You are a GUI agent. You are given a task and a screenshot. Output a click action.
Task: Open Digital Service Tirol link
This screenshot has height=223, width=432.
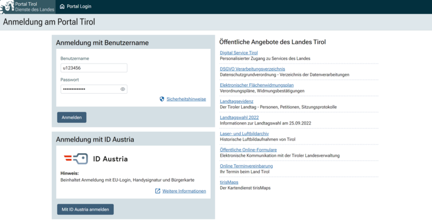point(239,53)
